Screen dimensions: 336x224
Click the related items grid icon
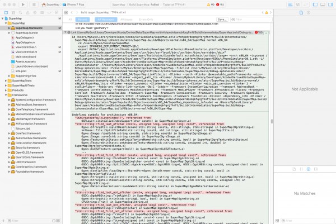click(x=66, y=13)
